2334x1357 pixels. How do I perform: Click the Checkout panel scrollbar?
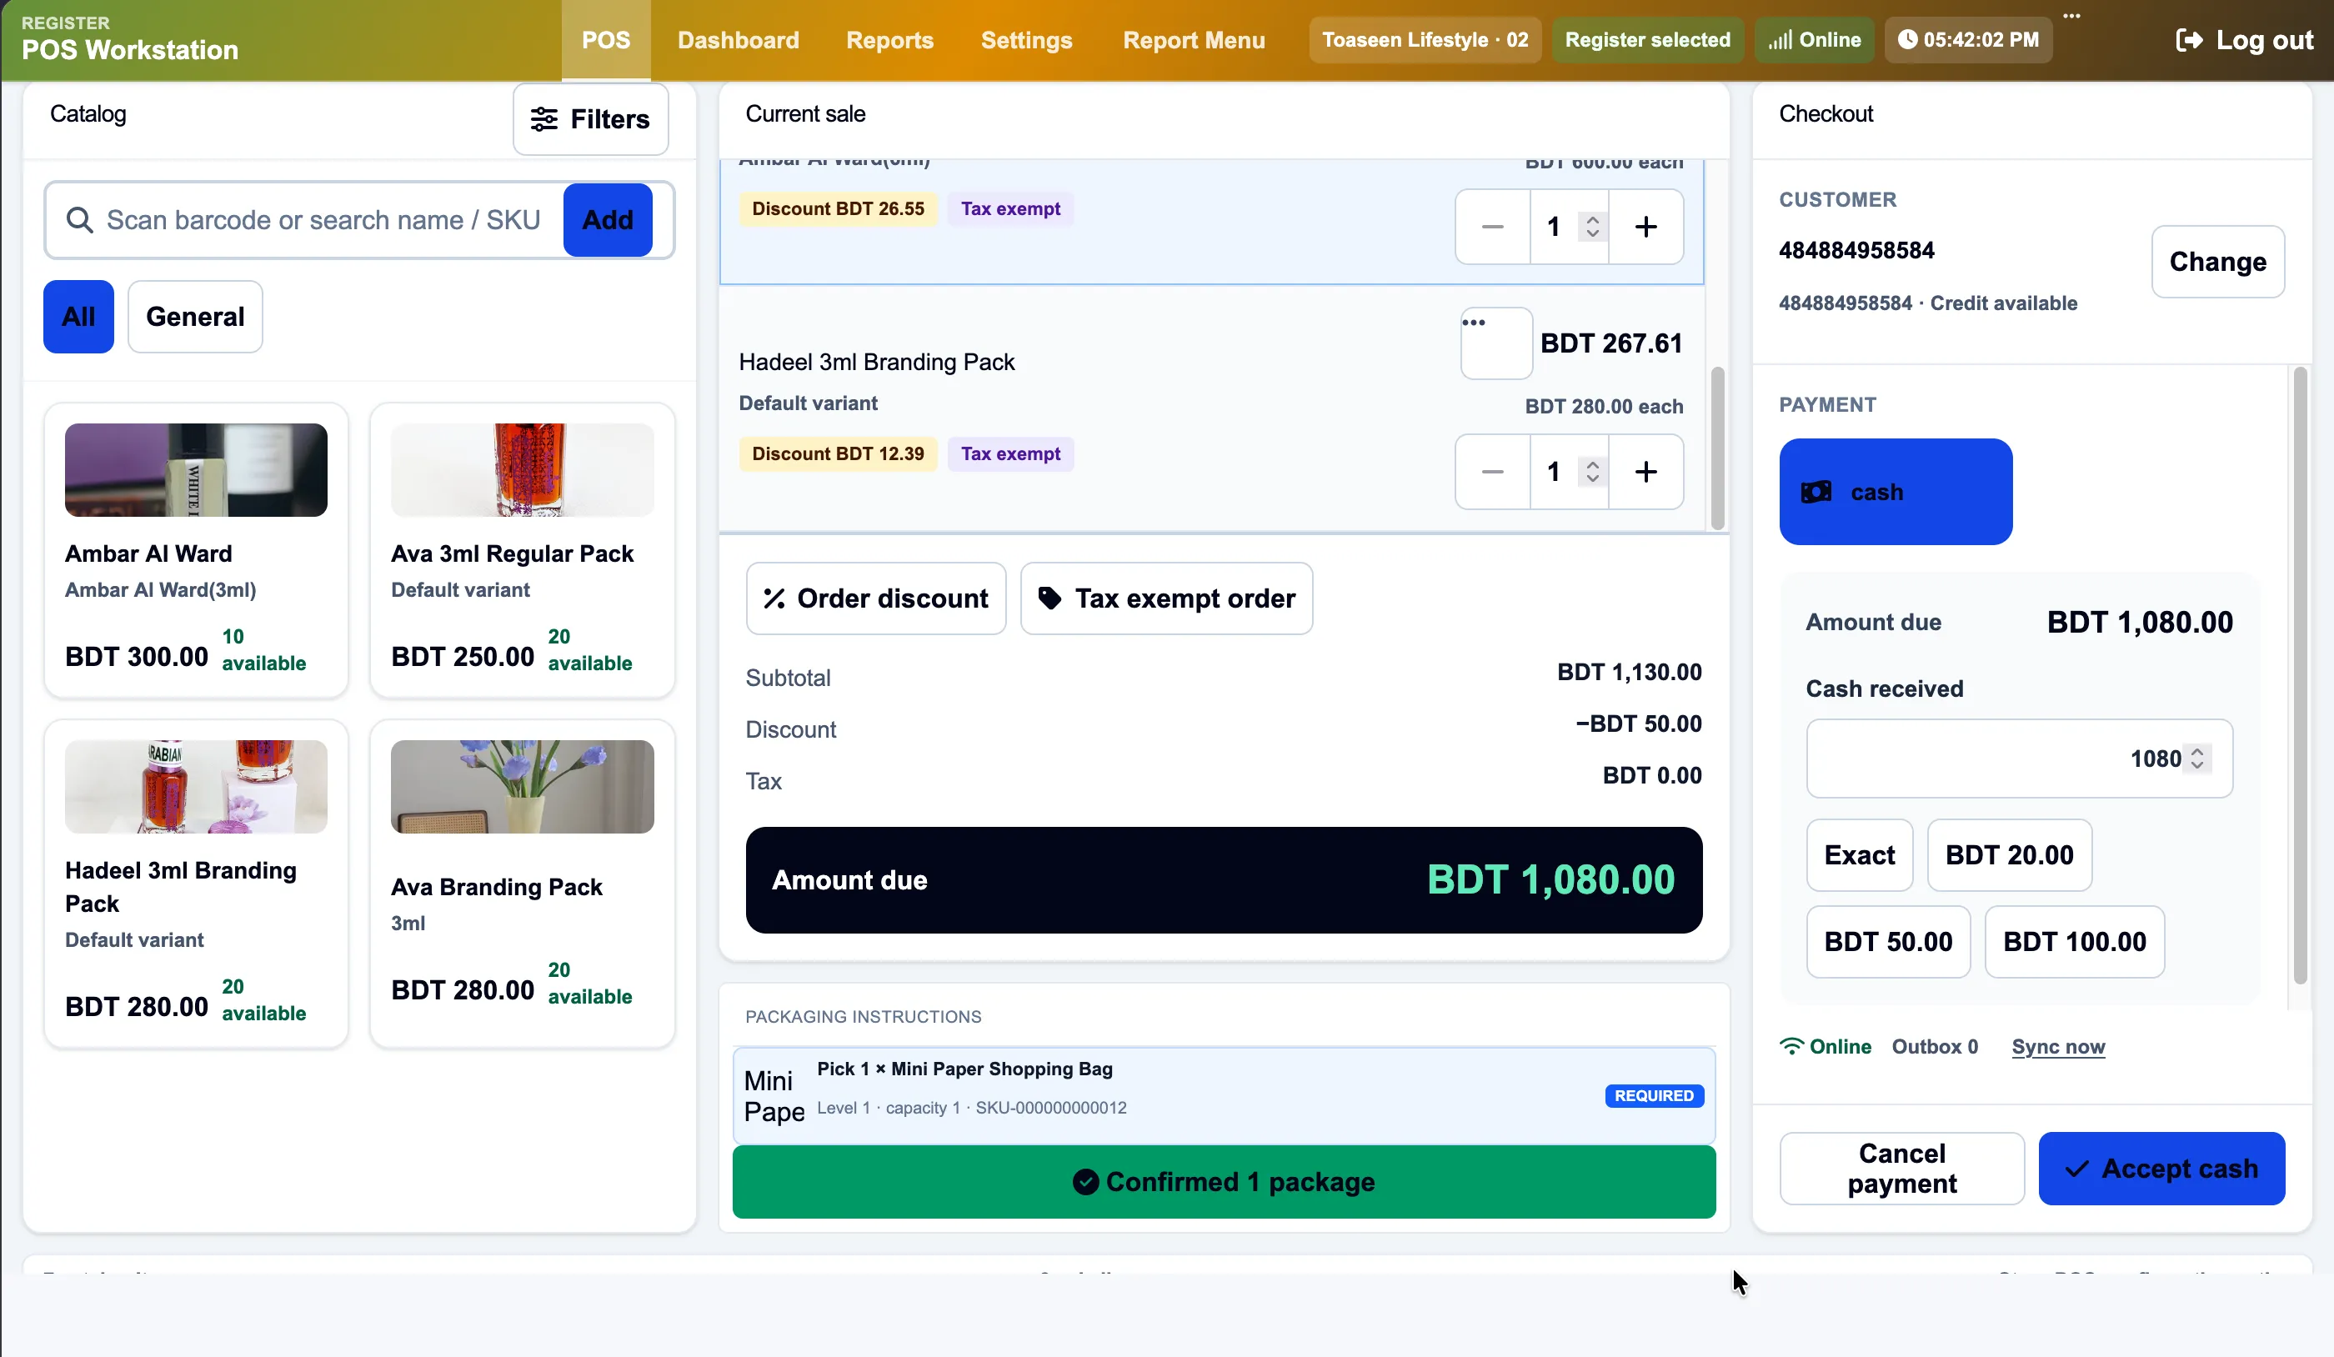click(x=2300, y=676)
